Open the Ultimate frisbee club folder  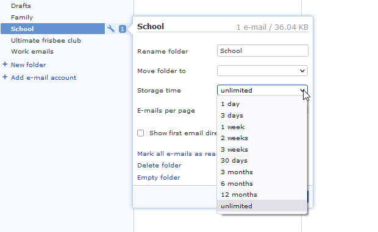click(46, 40)
